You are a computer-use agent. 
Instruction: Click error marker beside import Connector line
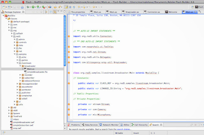point(69,36)
